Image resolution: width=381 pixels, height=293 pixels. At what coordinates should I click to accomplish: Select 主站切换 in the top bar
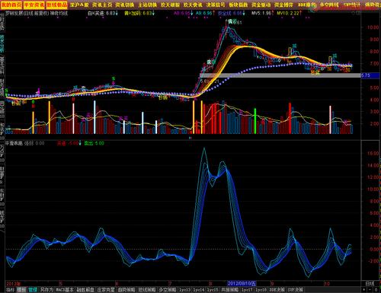click(148, 5)
